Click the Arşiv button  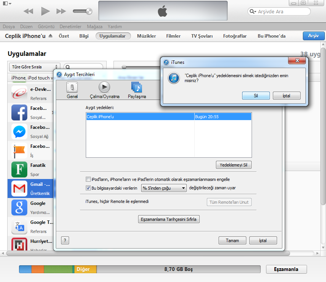(313, 36)
